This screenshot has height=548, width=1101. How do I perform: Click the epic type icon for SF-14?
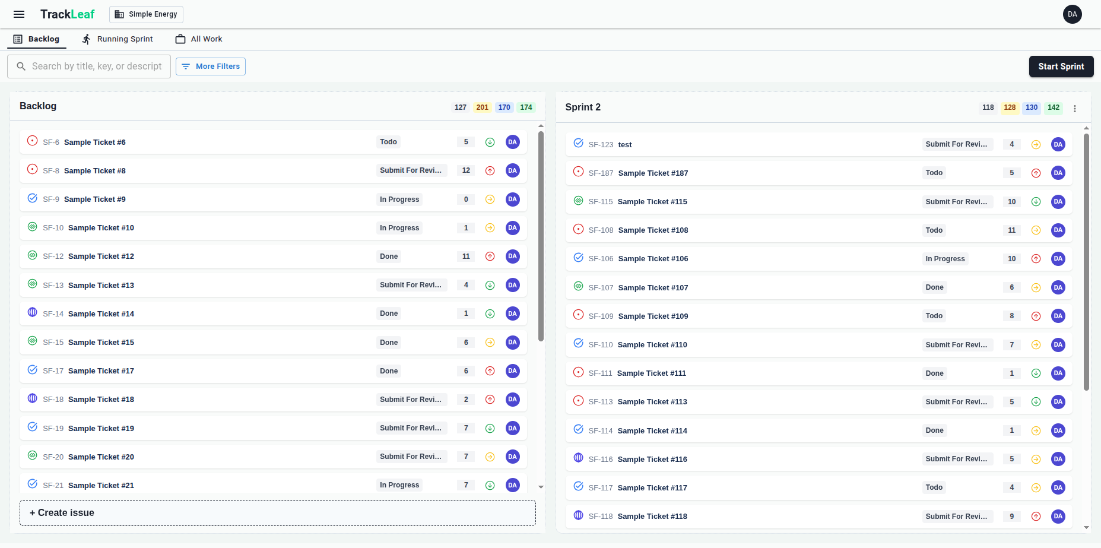point(33,312)
